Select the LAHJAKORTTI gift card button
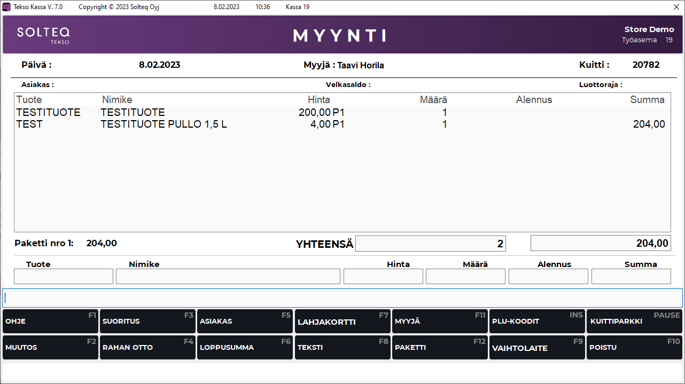 (x=342, y=322)
